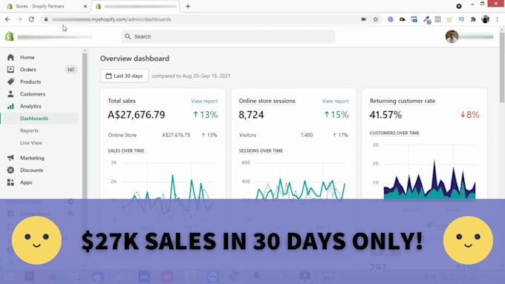Viewport: 505px width, 284px height.
Task: Click the Customers person icon
Action: pos(10,94)
